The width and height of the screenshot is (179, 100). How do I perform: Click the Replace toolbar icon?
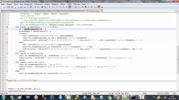pyautogui.click(x=45, y=7)
